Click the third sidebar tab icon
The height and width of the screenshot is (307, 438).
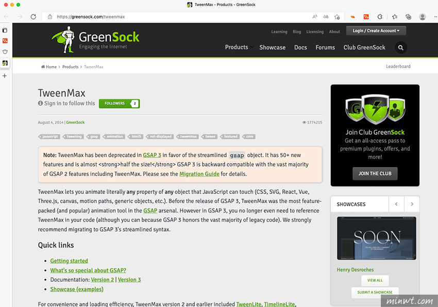click(5, 52)
